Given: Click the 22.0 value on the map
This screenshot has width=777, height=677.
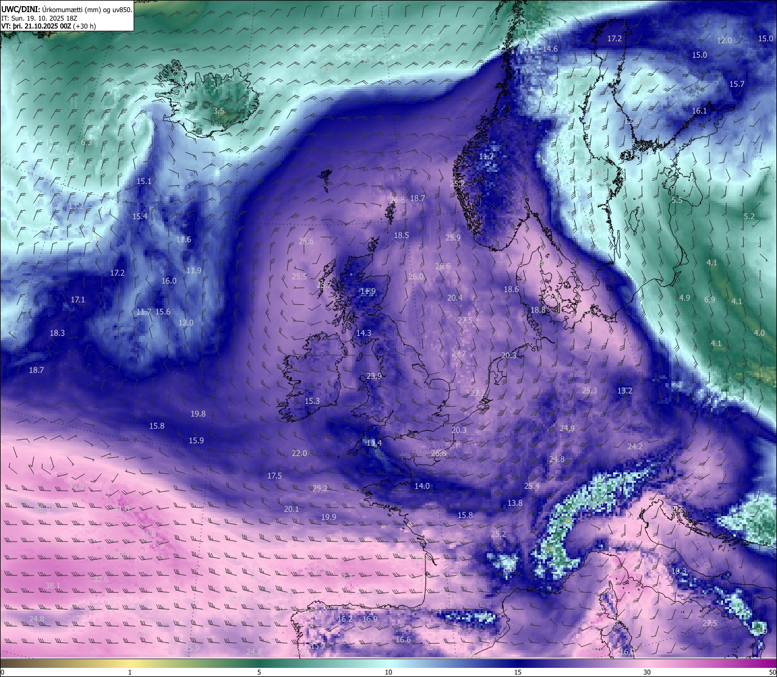Looking at the screenshot, I should [299, 453].
